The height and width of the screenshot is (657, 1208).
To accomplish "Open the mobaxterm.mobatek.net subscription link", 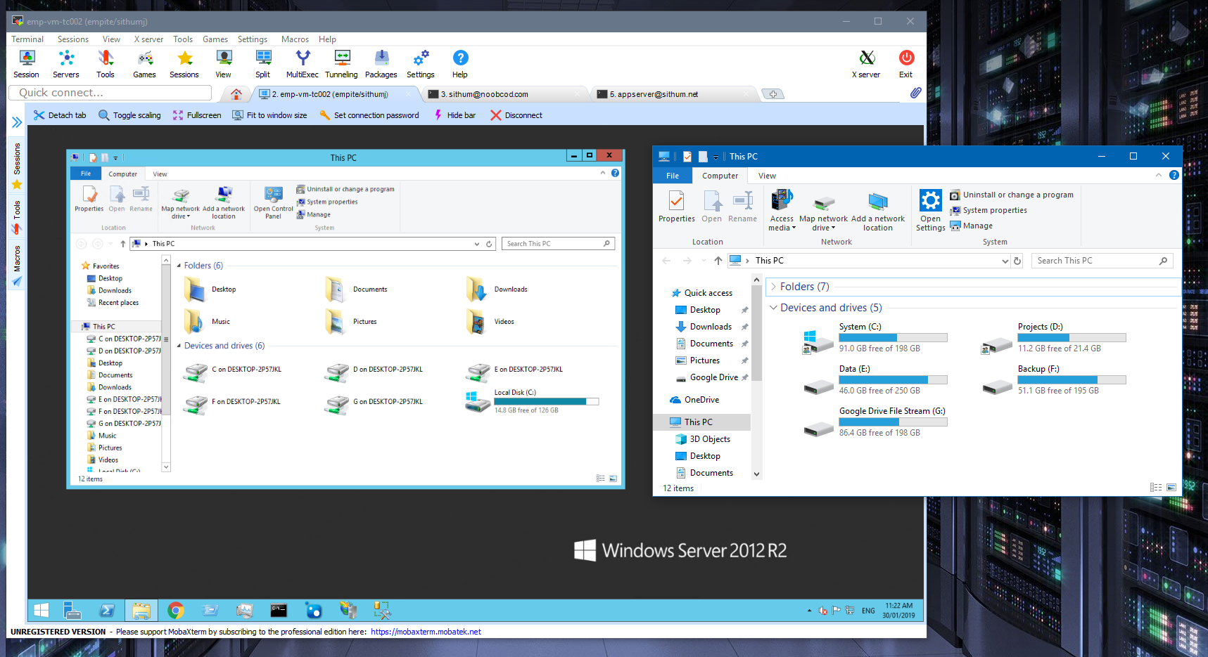I will coord(425,631).
